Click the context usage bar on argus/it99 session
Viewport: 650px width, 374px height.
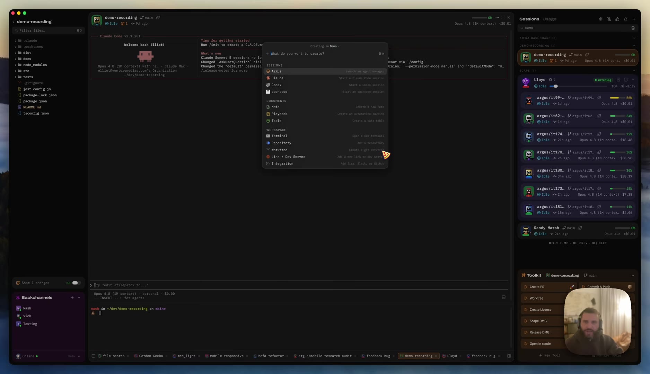click(617, 98)
